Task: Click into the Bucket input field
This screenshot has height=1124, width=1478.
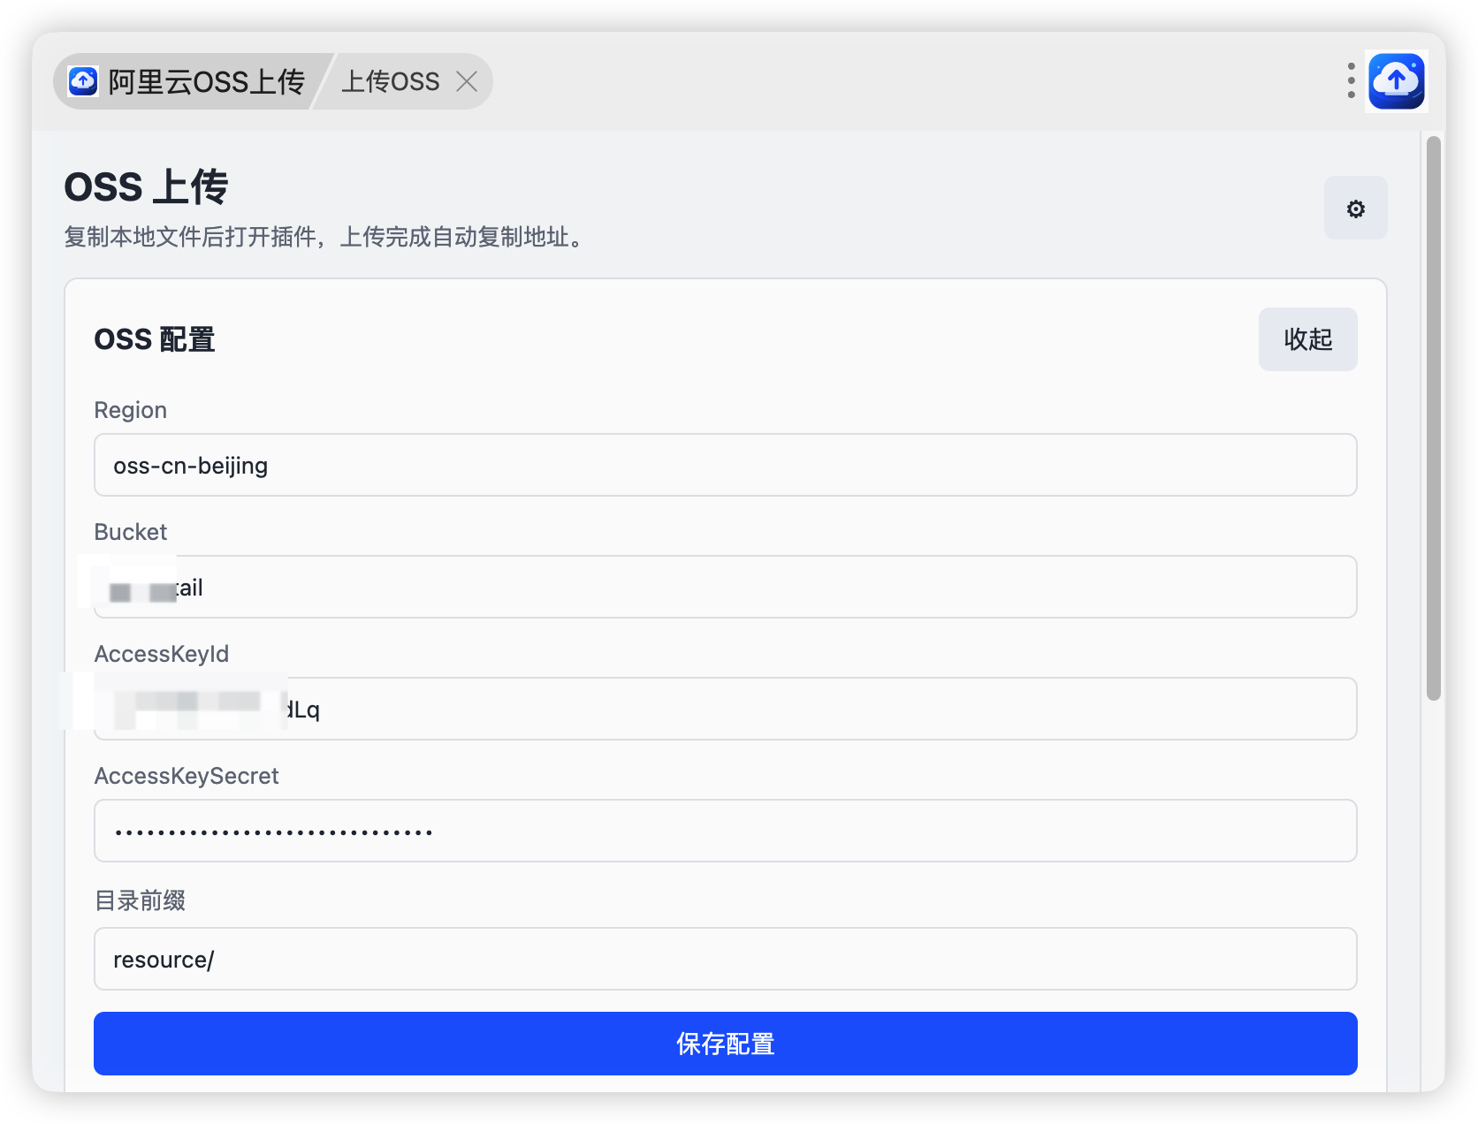Action: tap(725, 587)
